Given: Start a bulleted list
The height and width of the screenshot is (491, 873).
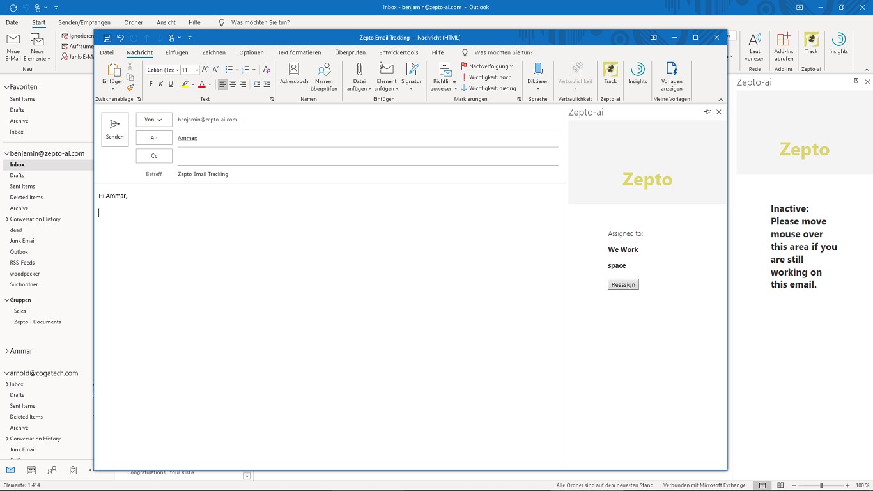Looking at the screenshot, I should pos(229,70).
